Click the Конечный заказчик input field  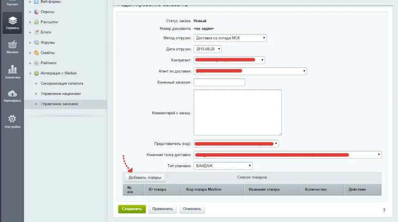(219, 82)
